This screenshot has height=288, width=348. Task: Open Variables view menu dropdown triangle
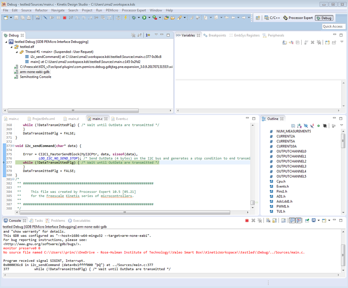tap(342, 42)
